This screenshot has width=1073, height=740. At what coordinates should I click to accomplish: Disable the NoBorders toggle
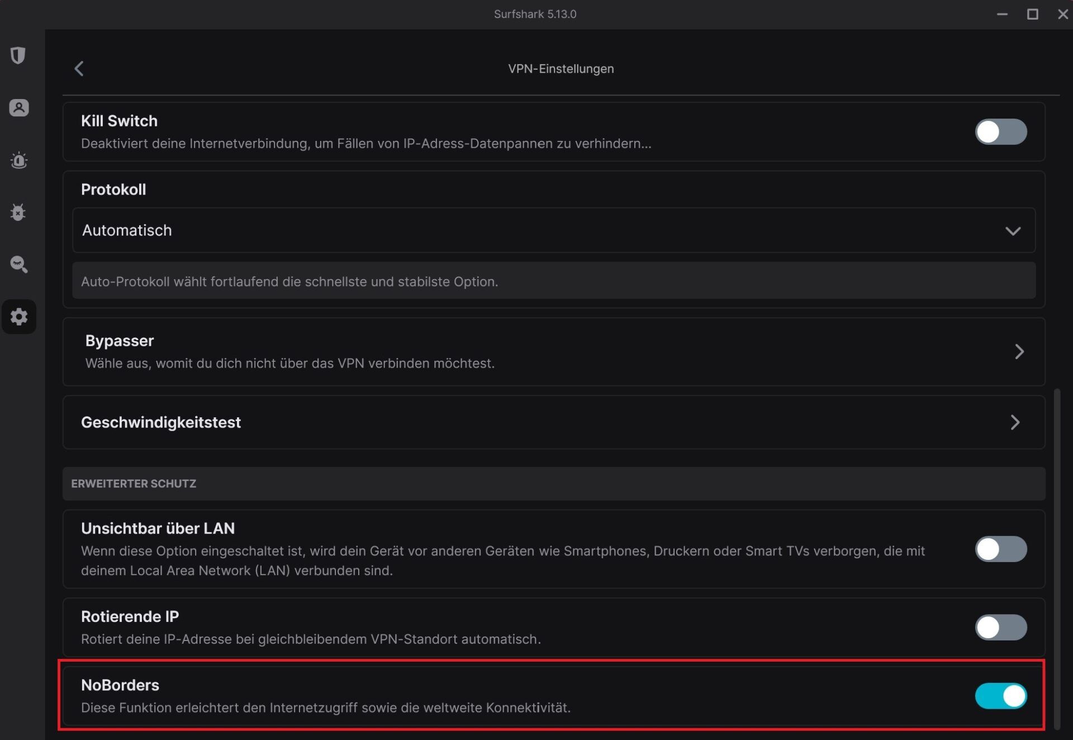[x=1000, y=696]
